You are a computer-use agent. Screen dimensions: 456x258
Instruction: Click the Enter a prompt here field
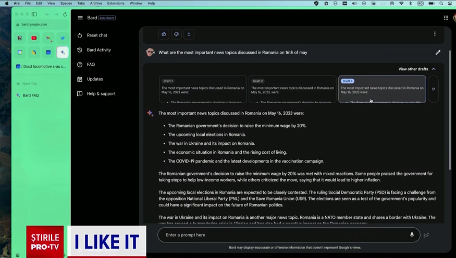[x=281, y=235]
